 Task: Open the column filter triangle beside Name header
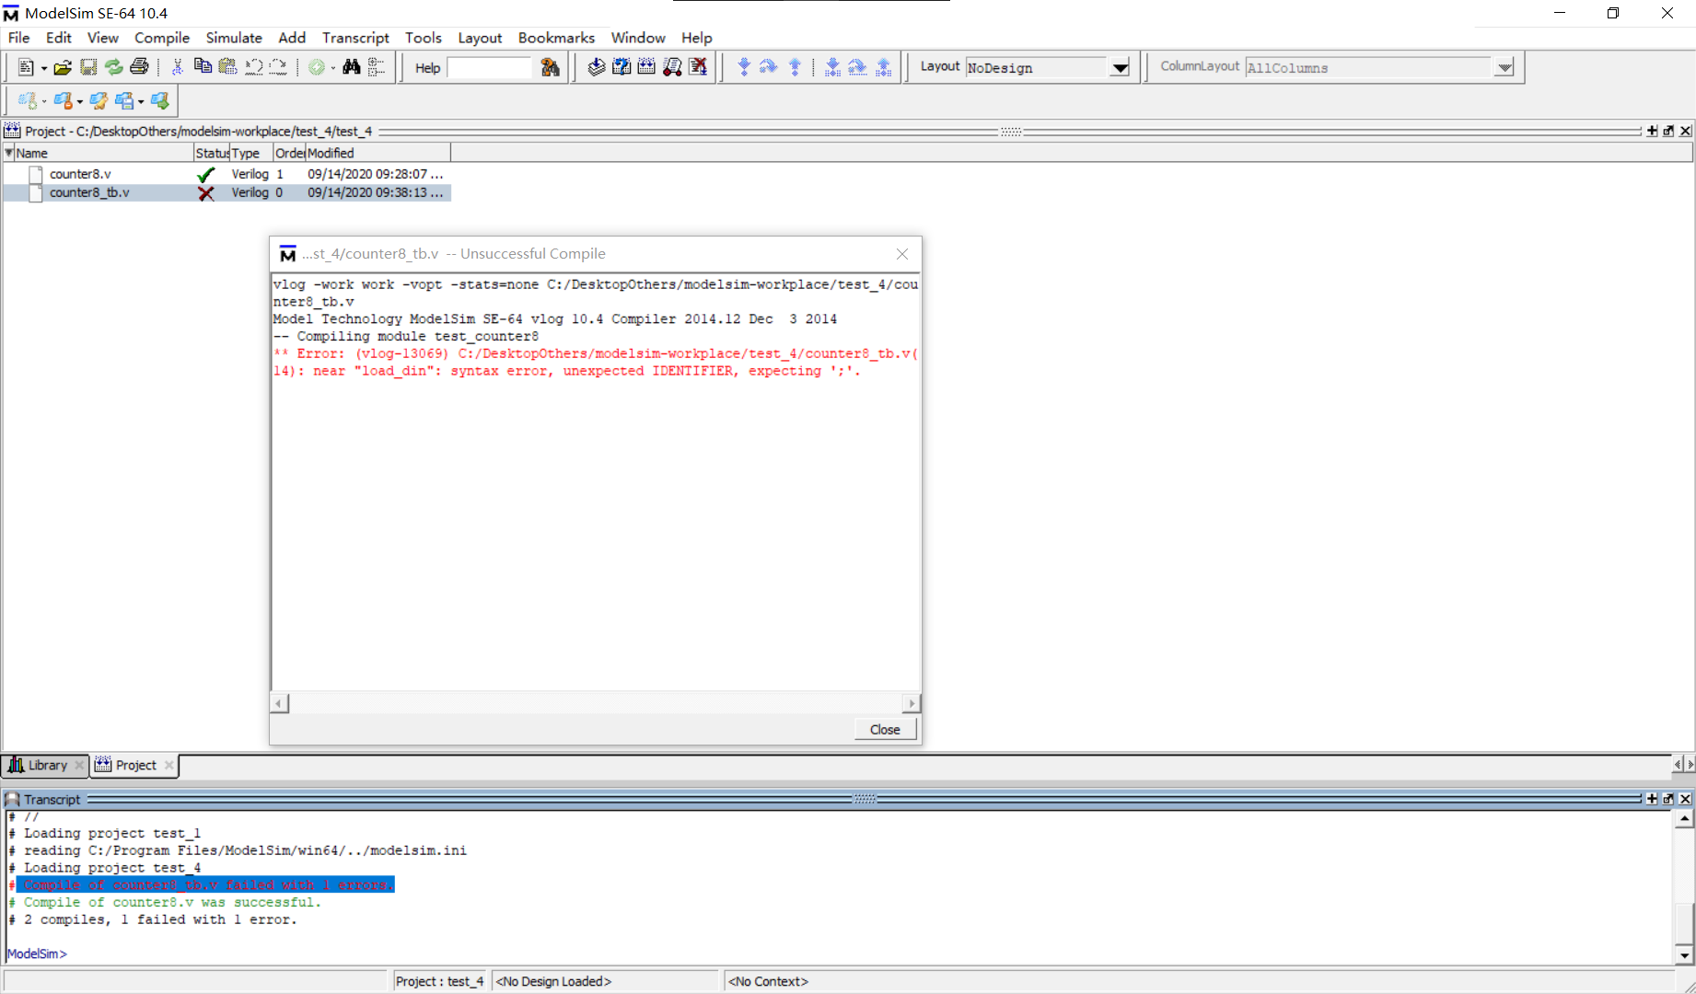(8, 153)
